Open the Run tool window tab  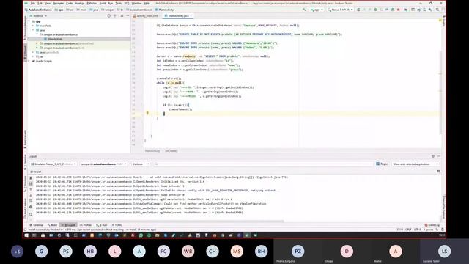point(102,225)
